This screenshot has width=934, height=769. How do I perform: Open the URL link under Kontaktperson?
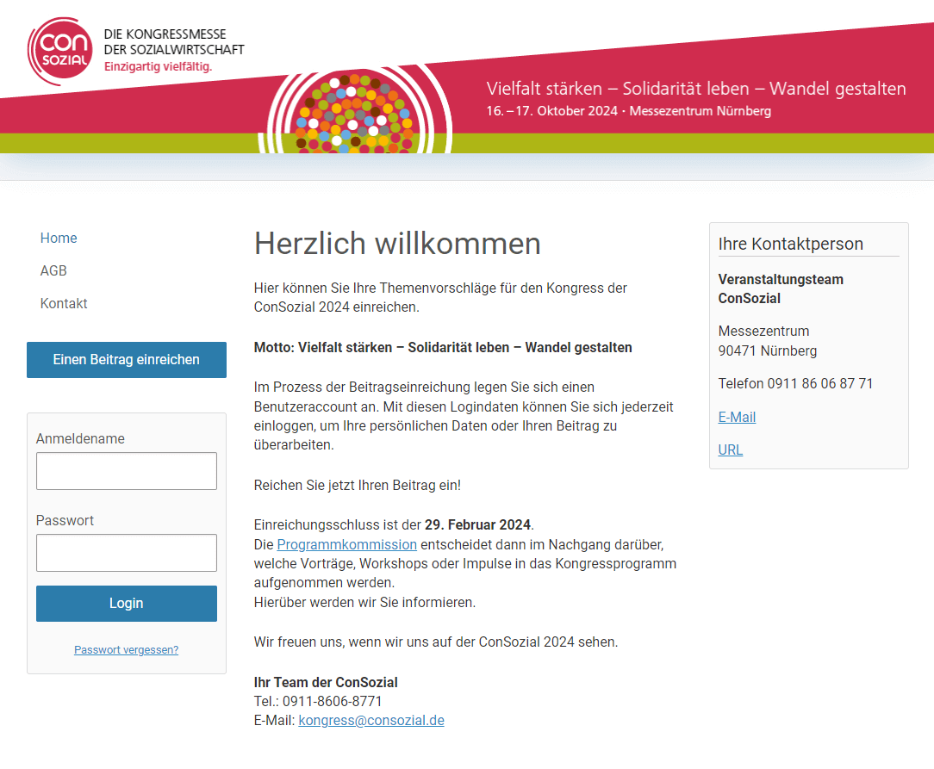pos(731,450)
